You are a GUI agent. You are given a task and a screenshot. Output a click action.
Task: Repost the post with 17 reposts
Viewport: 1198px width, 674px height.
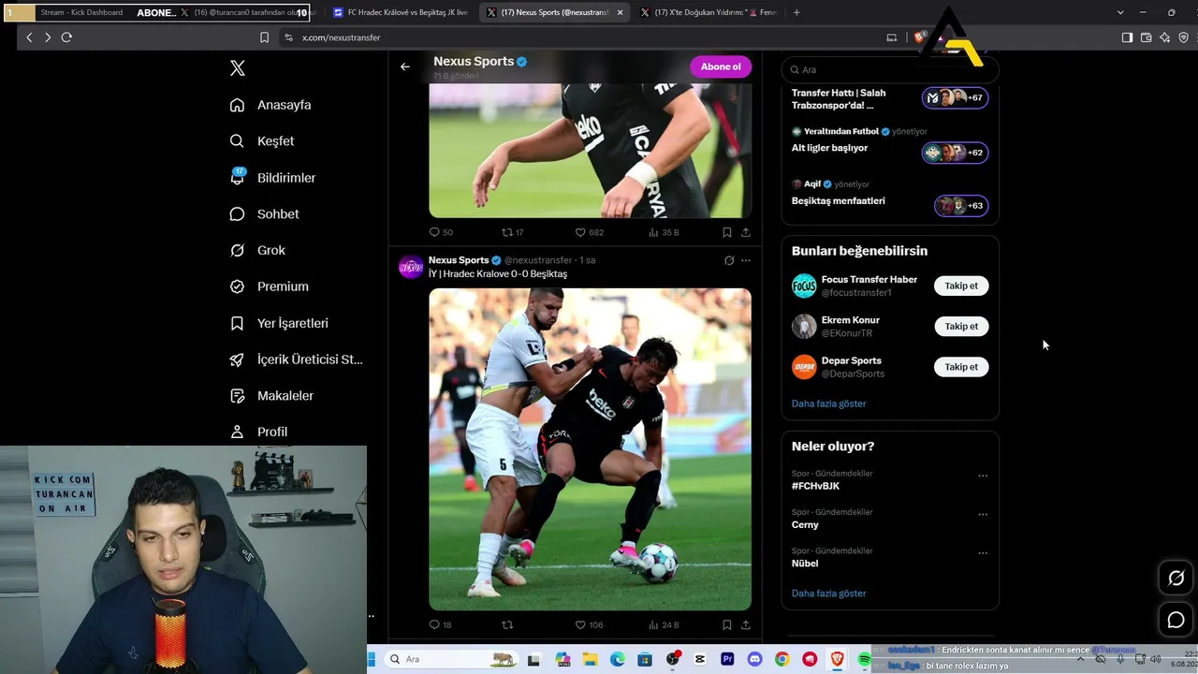pyautogui.click(x=513, y=232)
